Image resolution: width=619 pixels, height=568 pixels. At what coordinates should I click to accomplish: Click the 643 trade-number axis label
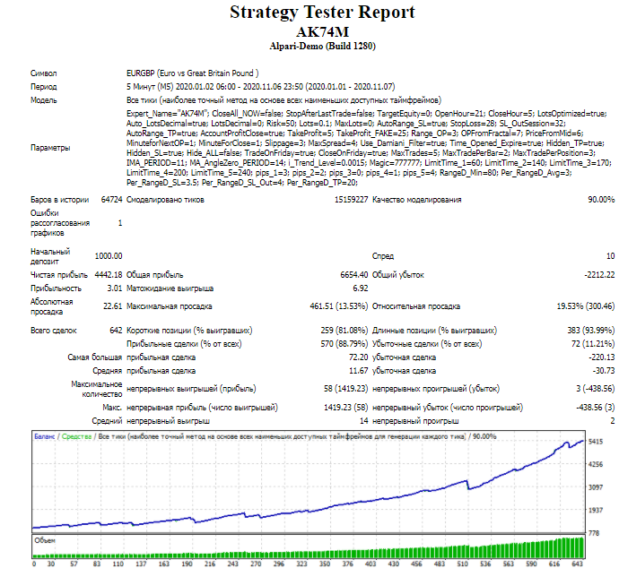tap(577, 564)
